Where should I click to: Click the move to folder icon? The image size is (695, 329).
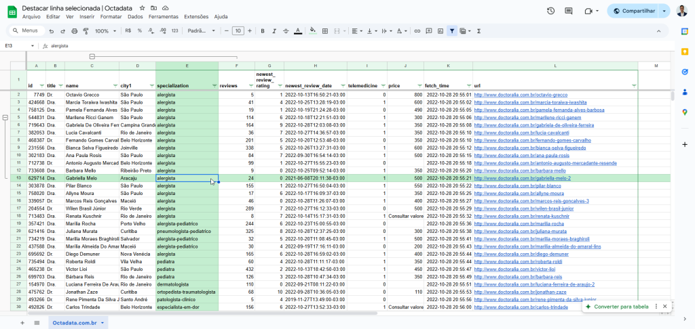153,8
